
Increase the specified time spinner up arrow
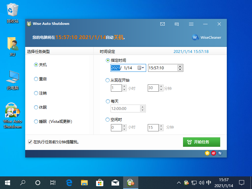[180, 66]
